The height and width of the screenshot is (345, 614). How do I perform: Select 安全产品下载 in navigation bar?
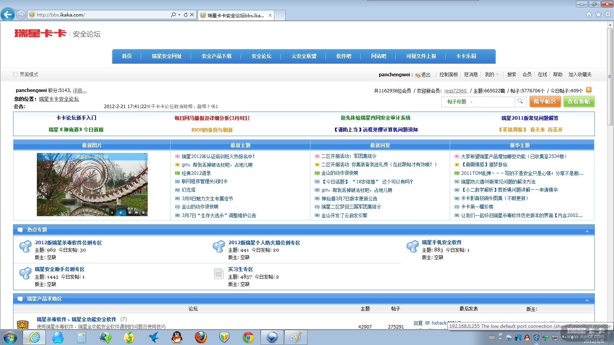tap(216, 56)
